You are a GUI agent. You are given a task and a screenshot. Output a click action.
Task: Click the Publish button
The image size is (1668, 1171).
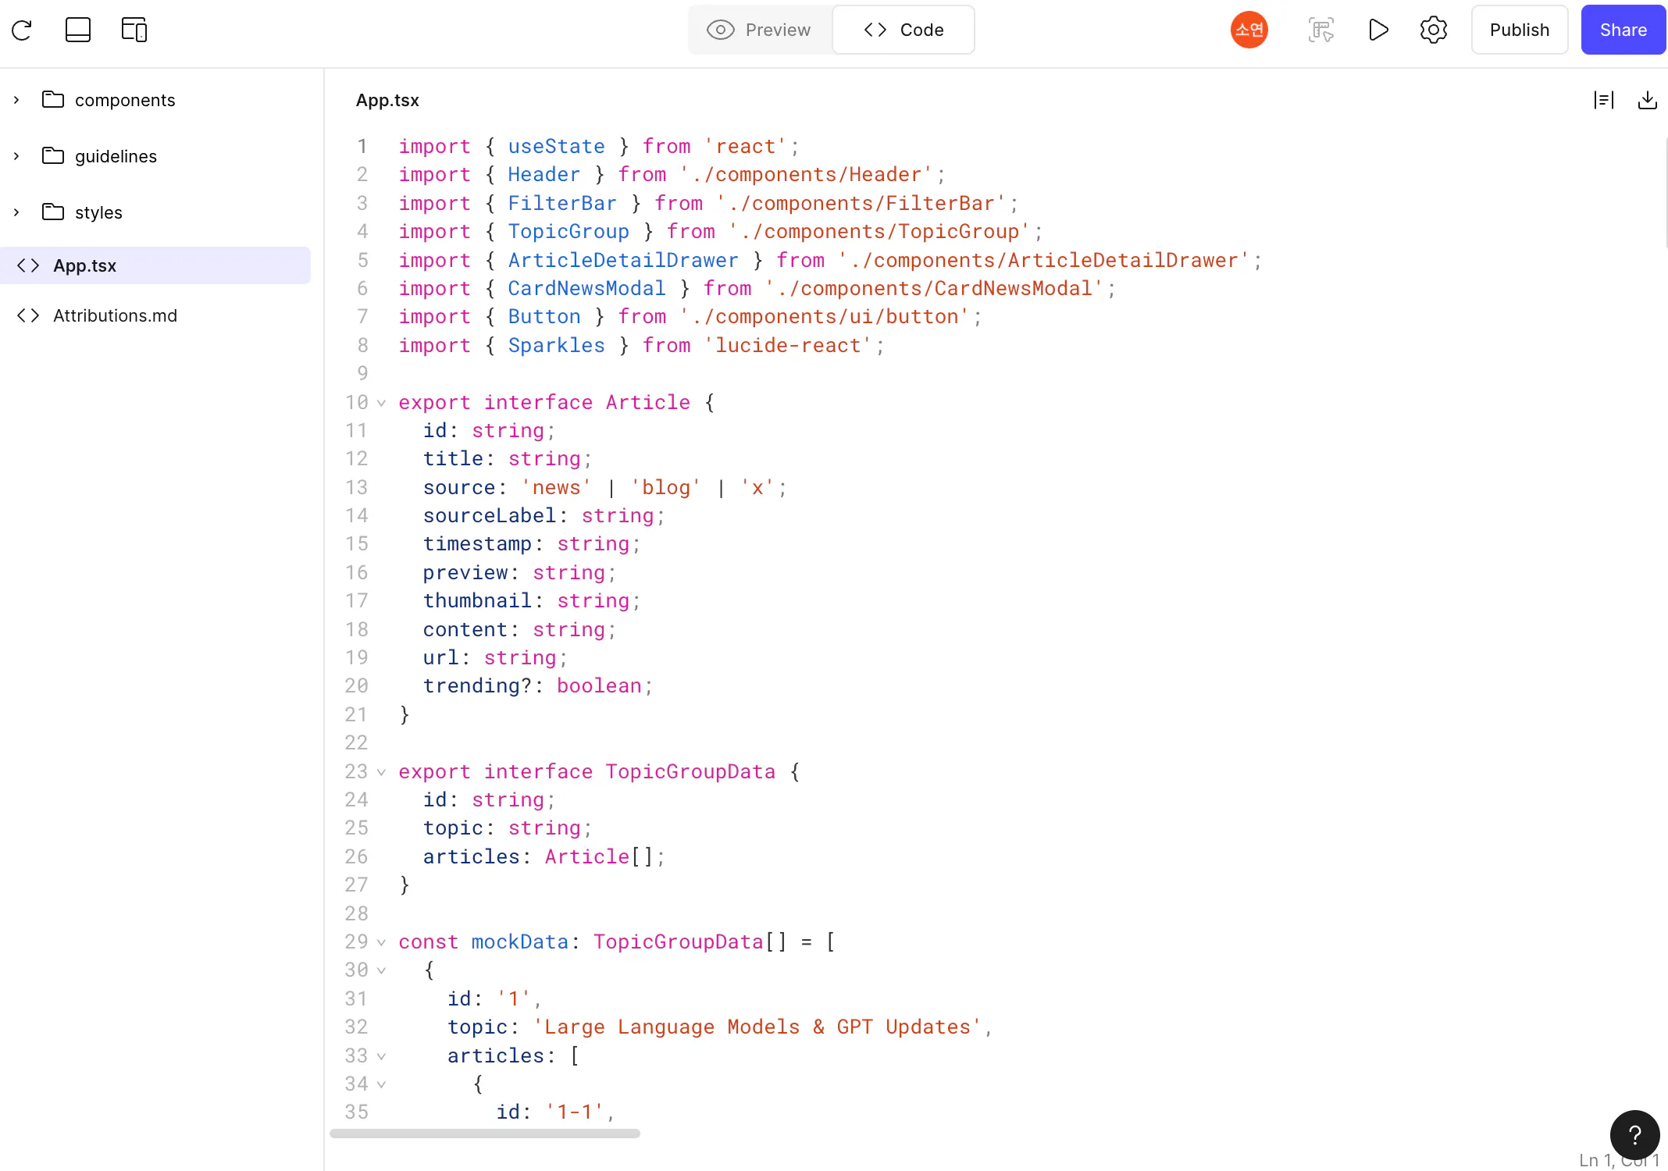pos(1519,30)
